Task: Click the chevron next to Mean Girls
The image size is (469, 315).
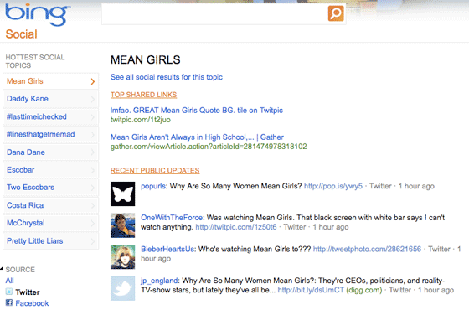Action: [x=93, y=81]
